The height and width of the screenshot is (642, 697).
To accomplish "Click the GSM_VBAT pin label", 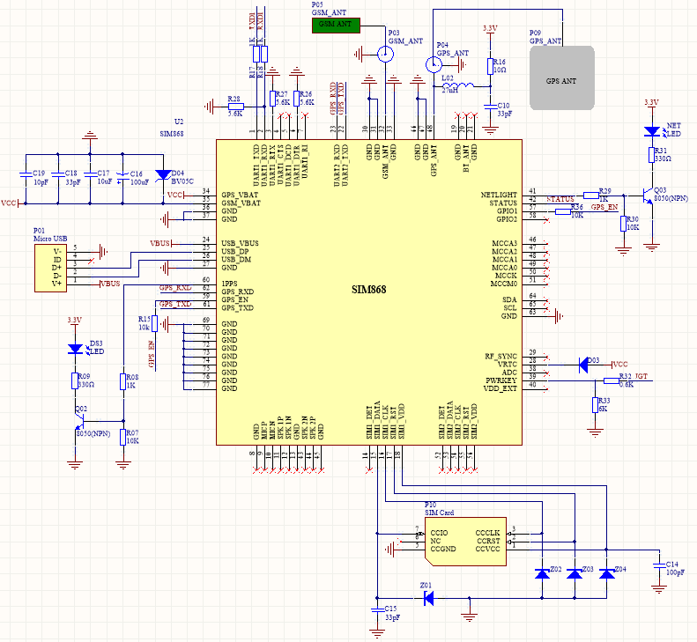I will point(241,203).
